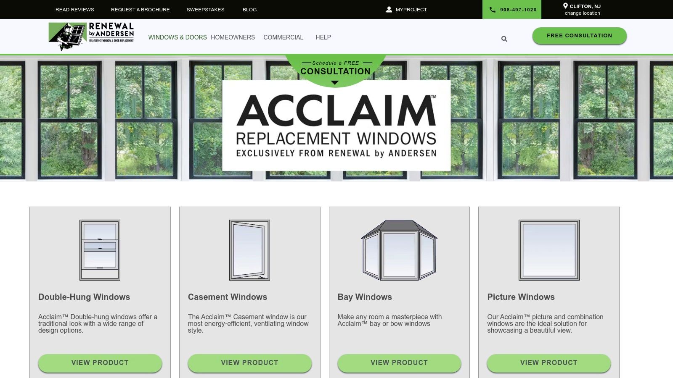View Product for Picture Windows
Image resolution: width=673 pixels, height=378 pixels.
click(x=549, y=363)
